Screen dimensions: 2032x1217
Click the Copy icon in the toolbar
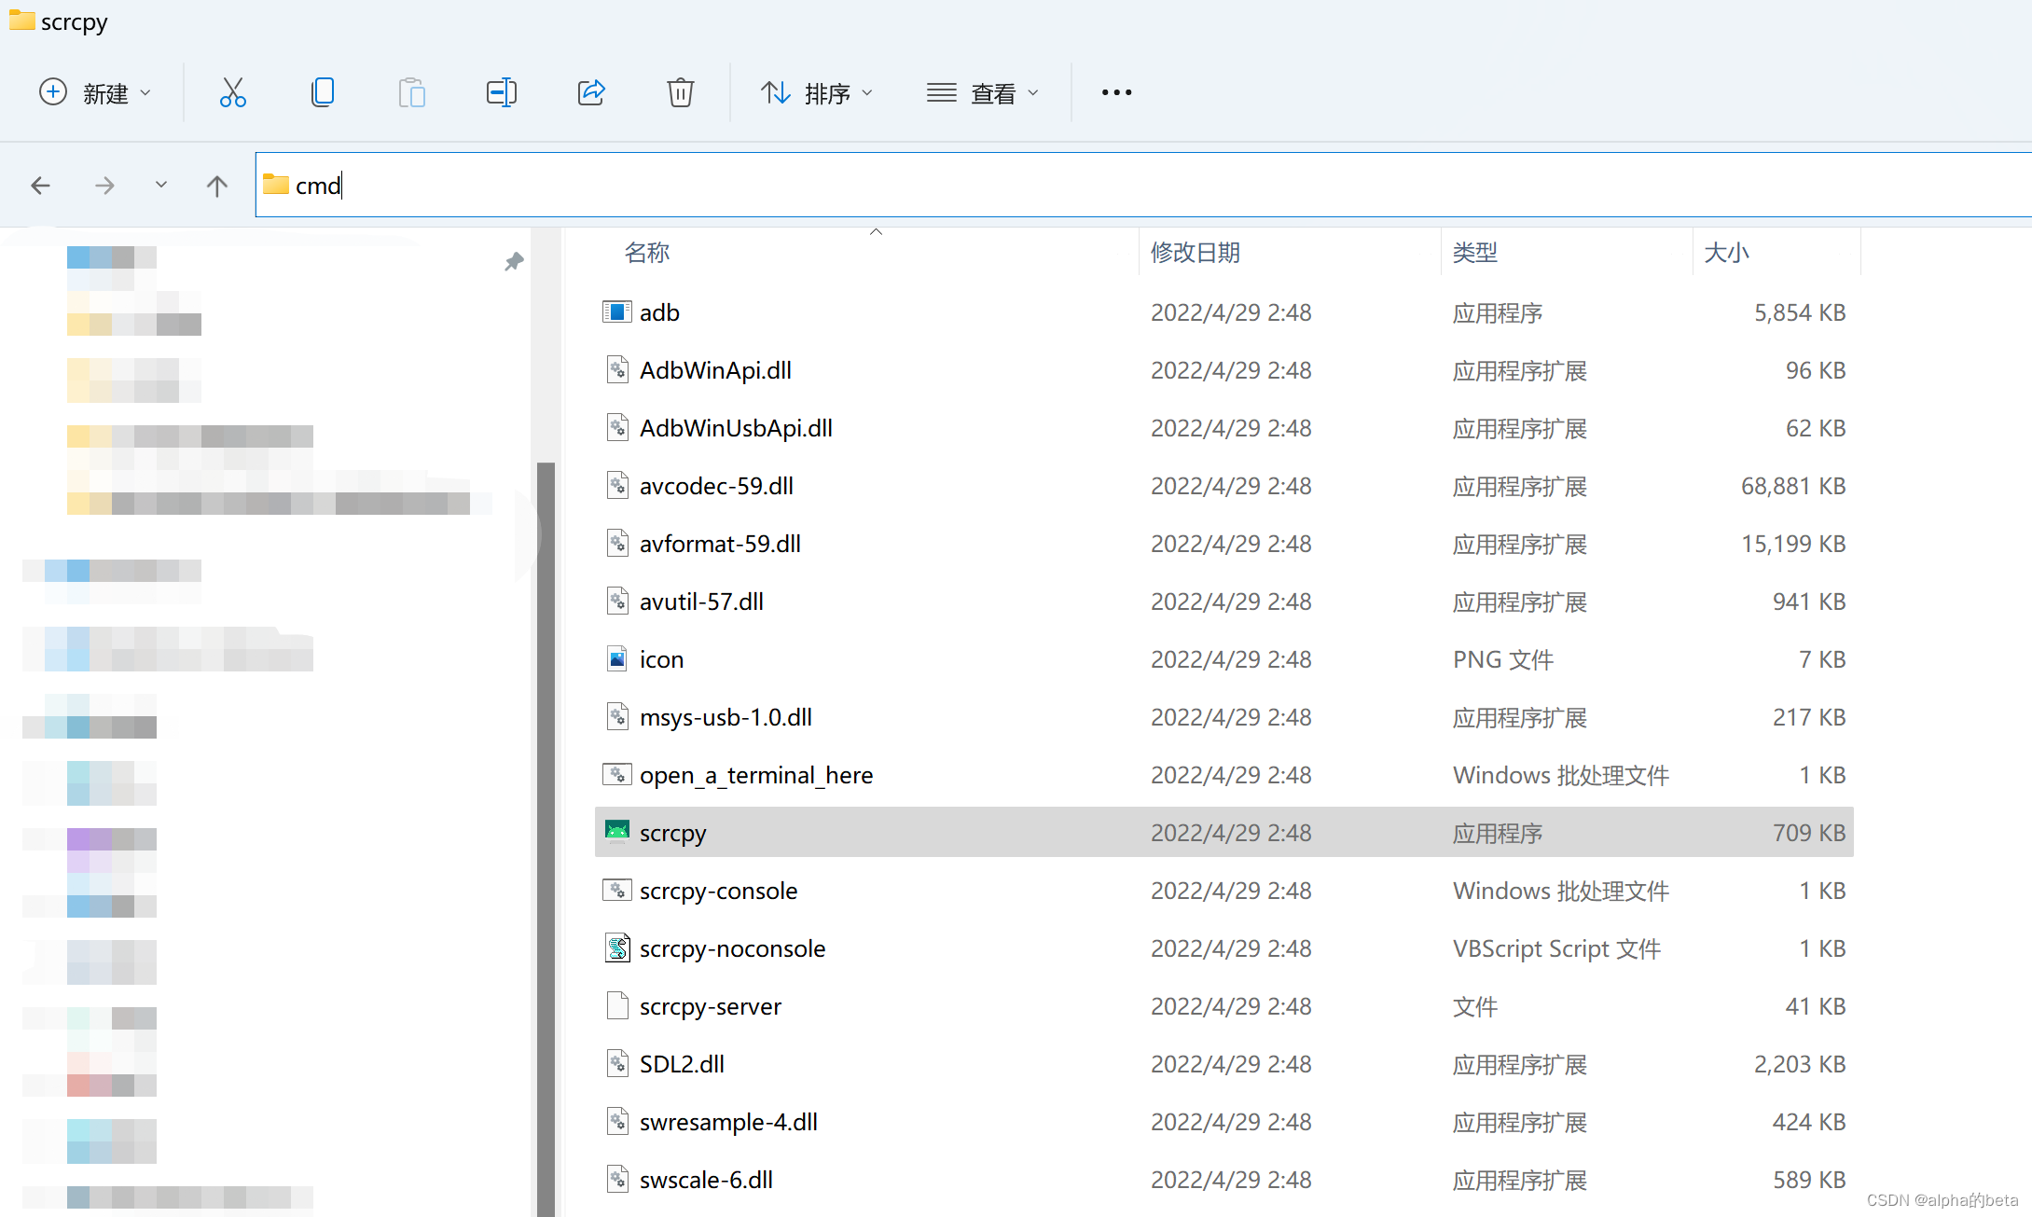coord(322,92)
